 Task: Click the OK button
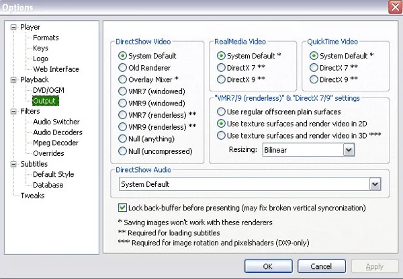coord(267,266)
